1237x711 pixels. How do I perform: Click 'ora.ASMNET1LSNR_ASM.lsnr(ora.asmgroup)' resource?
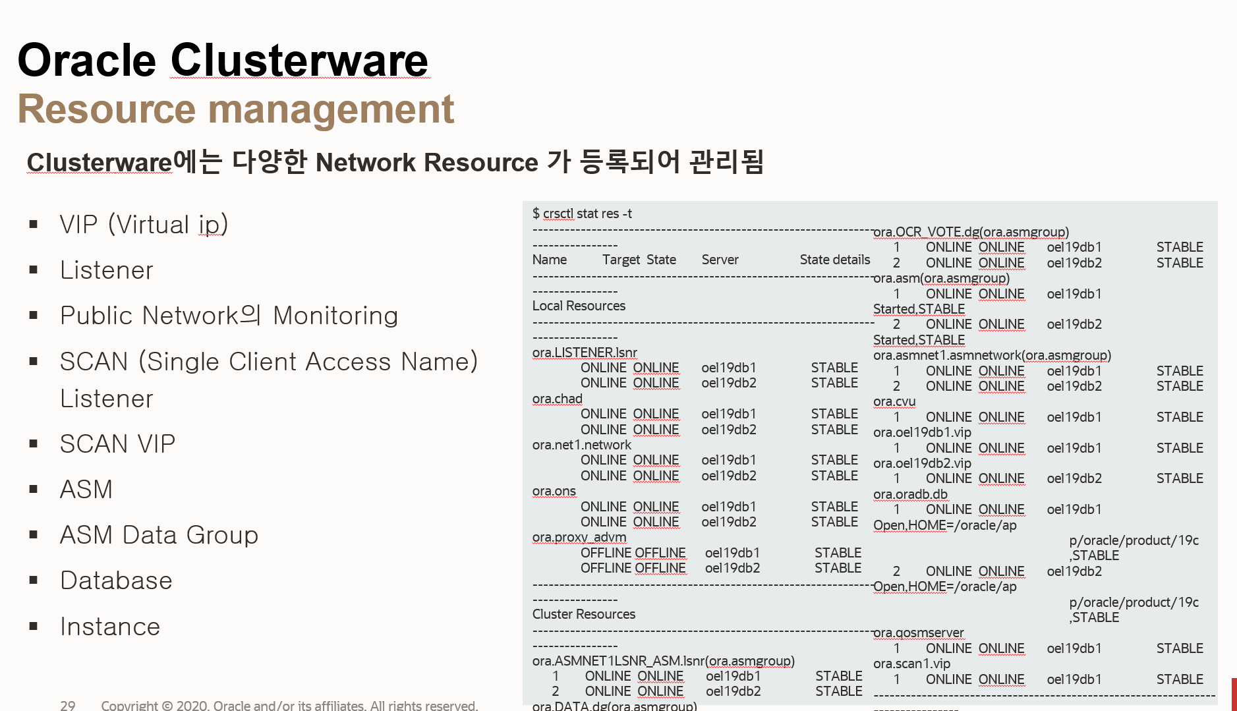(664, 661)
